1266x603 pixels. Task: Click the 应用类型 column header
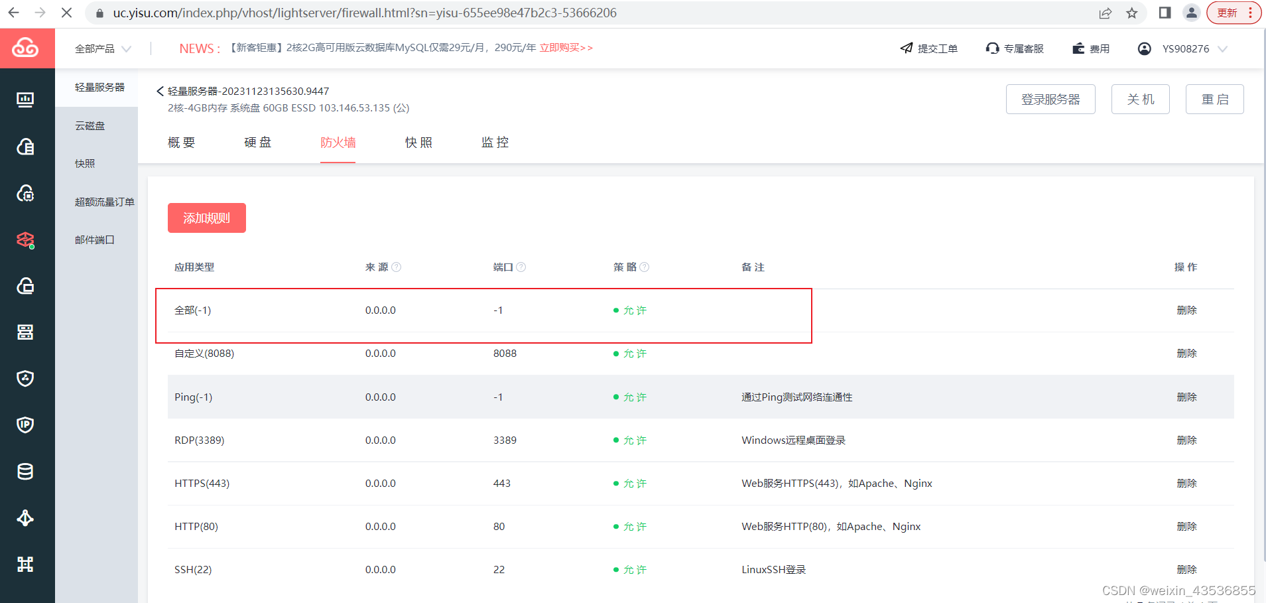(194, 267)
